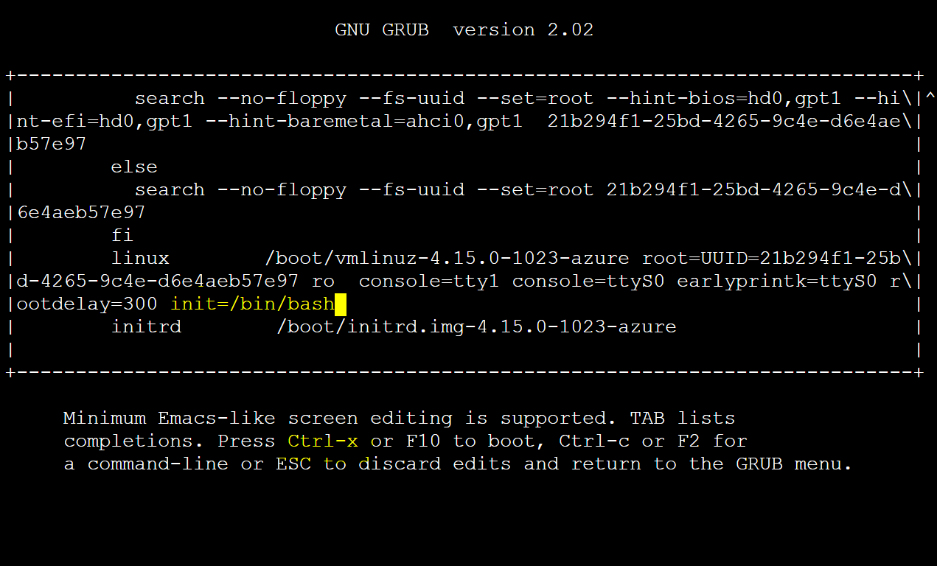Click the GNU GRUB version 2.02 title
This screenshot has width=937, height=566.
tap(464, 30)
